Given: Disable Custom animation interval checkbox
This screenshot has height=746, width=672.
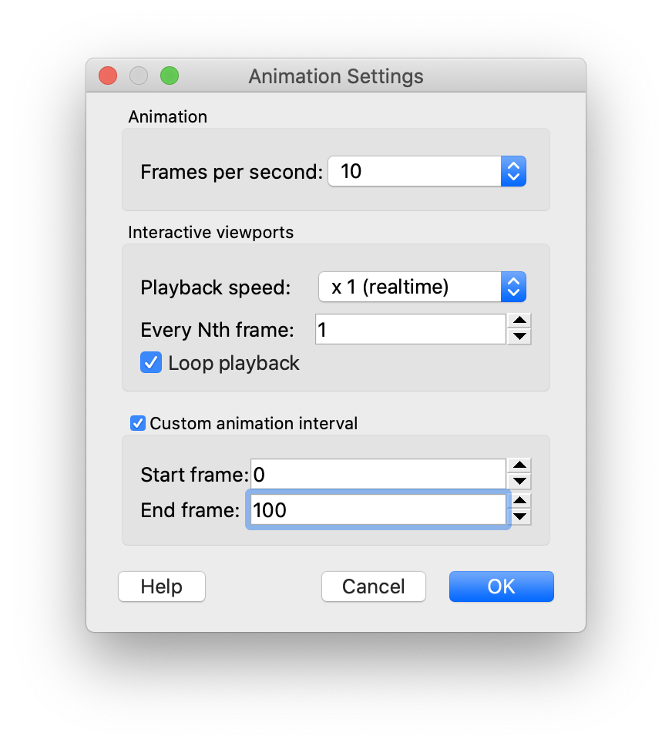Looking at the screenshot, I should click(x=138, y=423).
